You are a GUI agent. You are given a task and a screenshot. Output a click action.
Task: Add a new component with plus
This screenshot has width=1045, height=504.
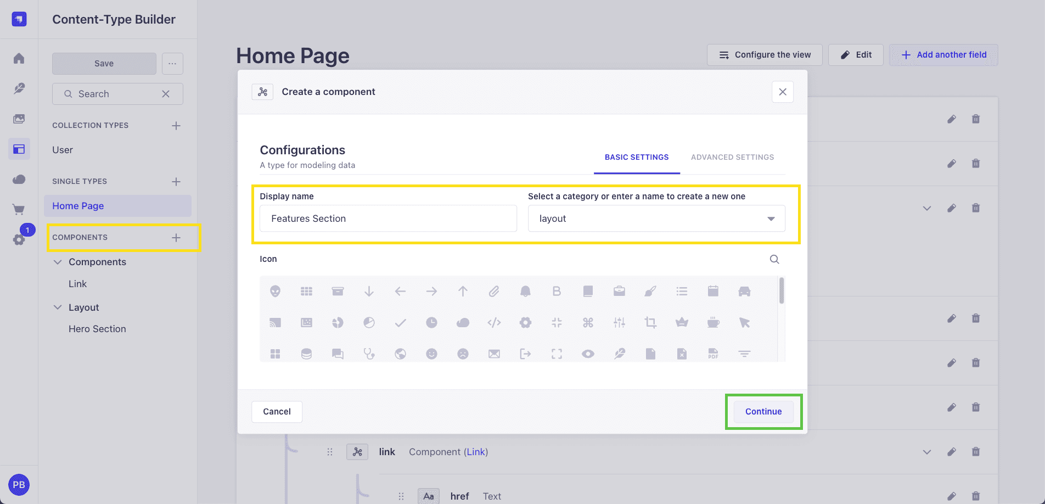176,238
